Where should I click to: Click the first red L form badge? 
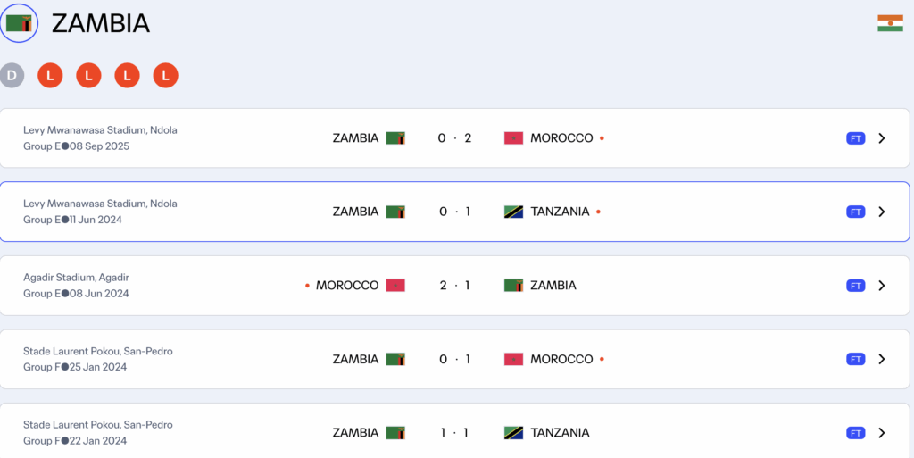coord(50,76)
